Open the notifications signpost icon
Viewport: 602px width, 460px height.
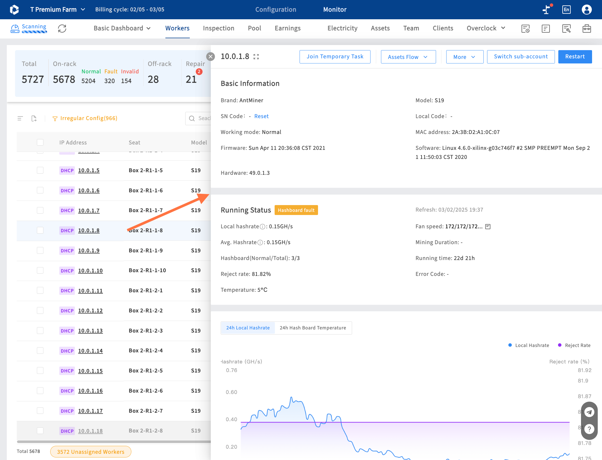[546, 10]
